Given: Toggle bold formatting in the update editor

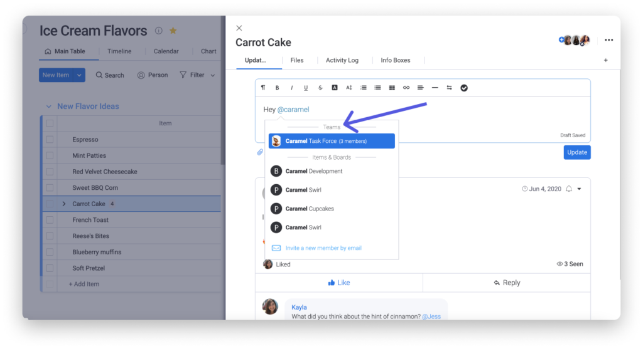Looking at the screenshot, I should pos(277,88).
